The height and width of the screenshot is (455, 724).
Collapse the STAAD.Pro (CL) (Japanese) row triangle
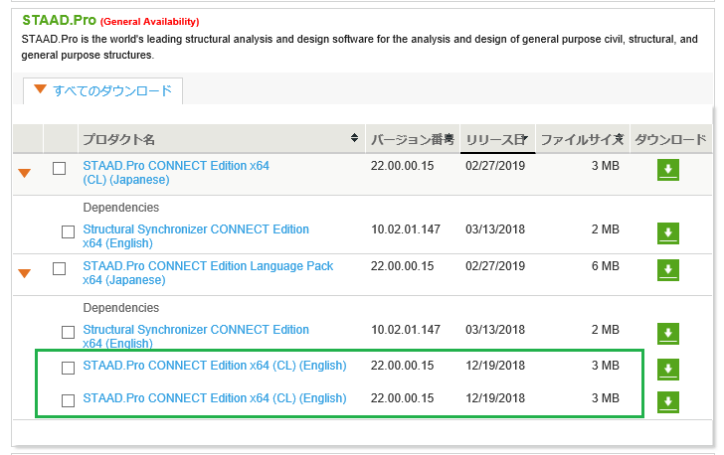(24, 173)
